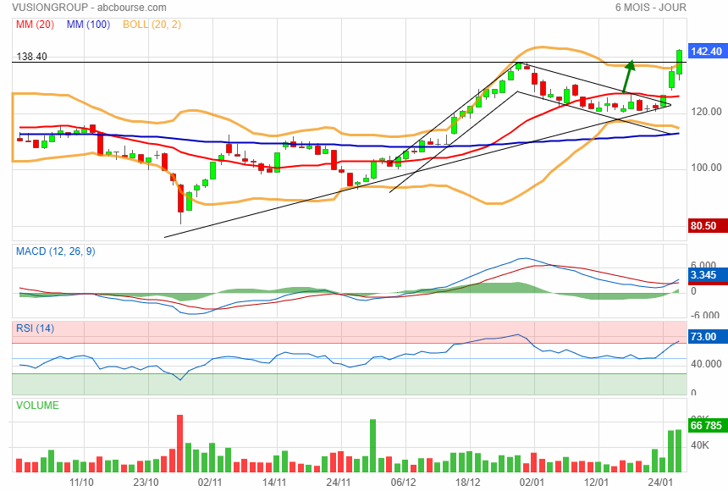728x491 pixels.
Task: Click the MM (20) legend label
Action: pyautogui.click(x=35, y=25)
